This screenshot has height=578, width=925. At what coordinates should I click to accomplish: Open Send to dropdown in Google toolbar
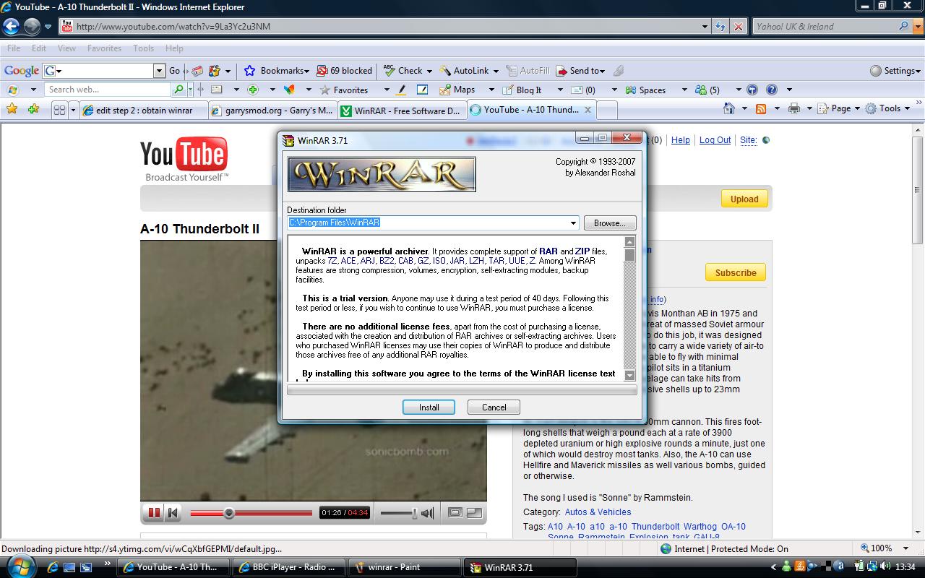pyautogui.click(x=581, y=71)
